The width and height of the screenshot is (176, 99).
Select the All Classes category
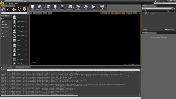4,37
